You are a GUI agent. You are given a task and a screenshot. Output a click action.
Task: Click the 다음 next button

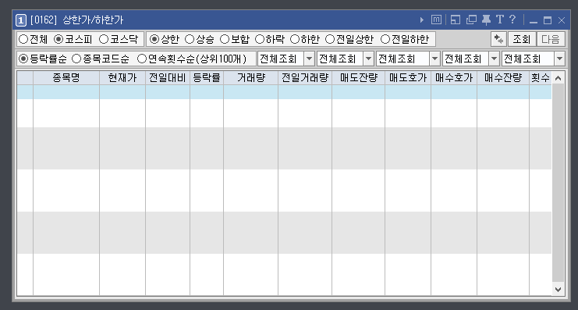pos(551,39)
